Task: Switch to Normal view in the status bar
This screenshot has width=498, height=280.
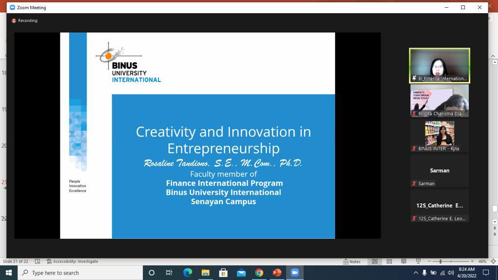Action: coord(374,262)
